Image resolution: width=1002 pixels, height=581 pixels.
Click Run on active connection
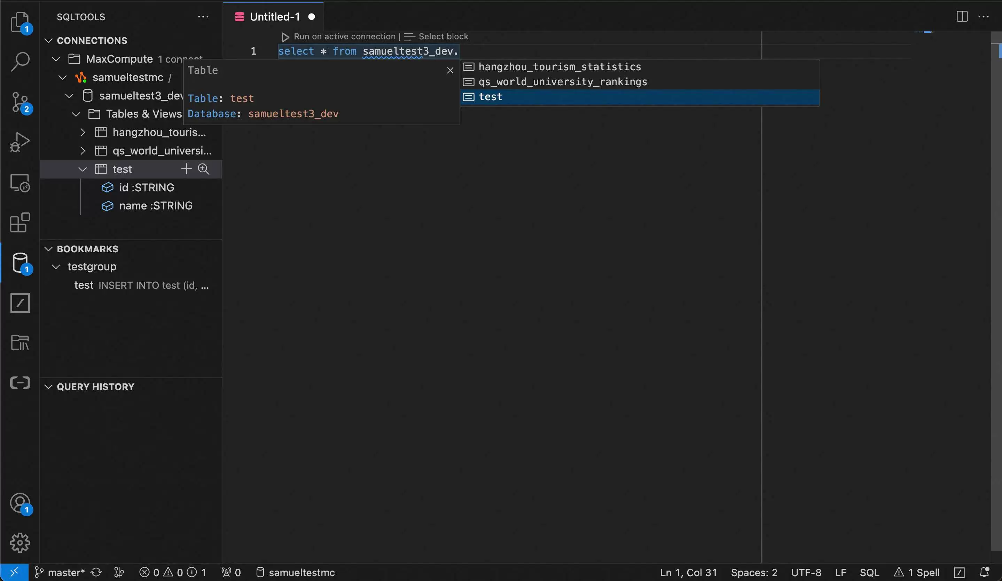tap(344, 37)
